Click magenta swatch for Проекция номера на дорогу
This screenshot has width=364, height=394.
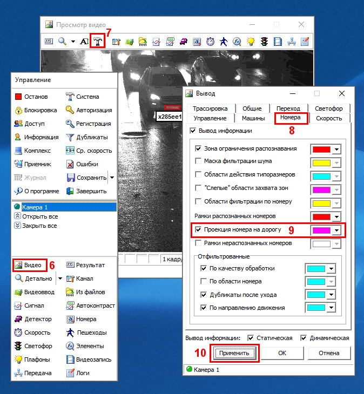321,230
